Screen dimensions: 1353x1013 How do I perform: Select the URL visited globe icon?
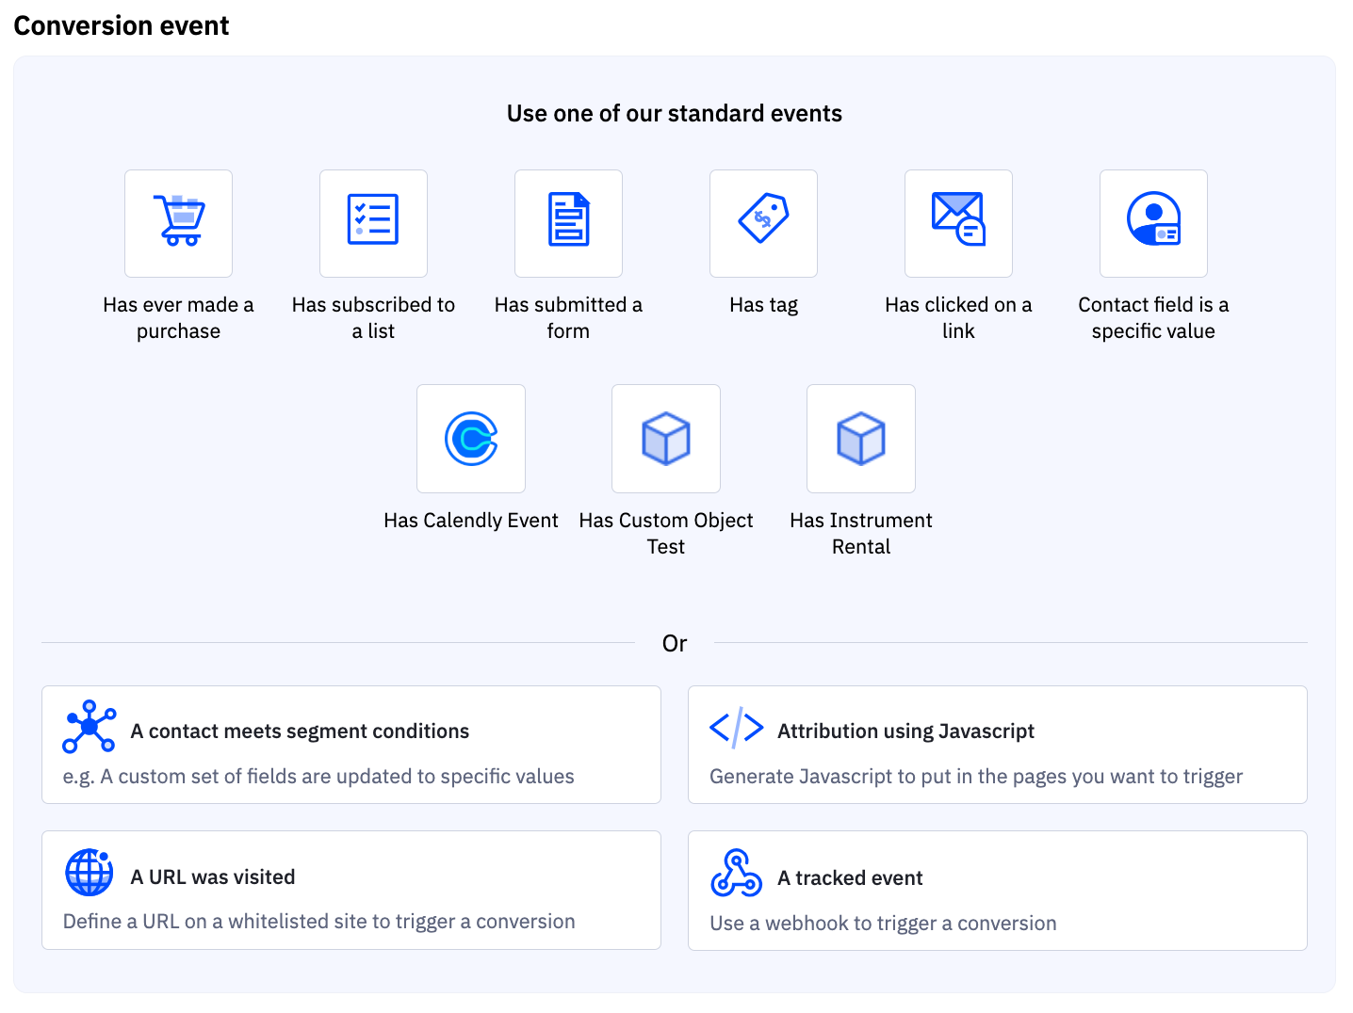point(90,872)
